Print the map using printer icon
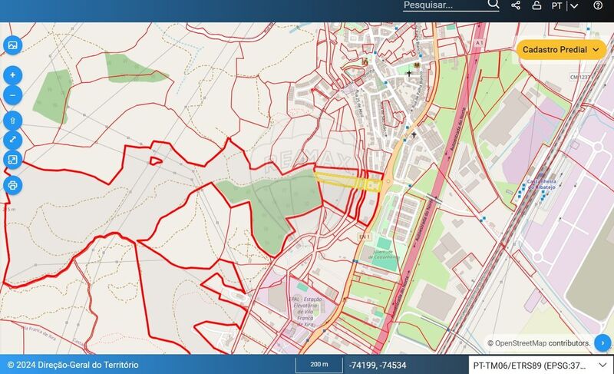614x374 pixels. [x=12, y=185]
